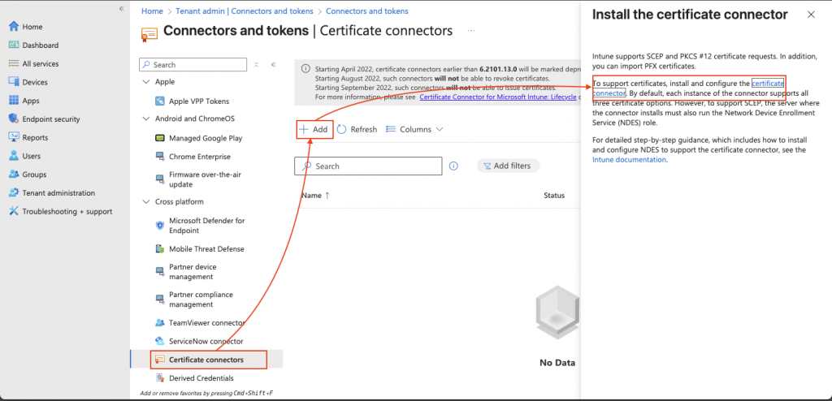Screen dimensions: 832x401
Task: Collapse the Android and ChromeOS section
Action: [x=146, y=119]
